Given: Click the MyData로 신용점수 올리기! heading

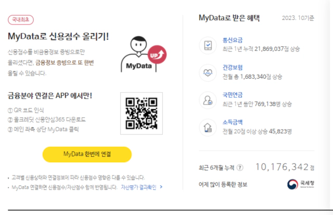Looking at the screenshot, I should [x=58, y=36].
